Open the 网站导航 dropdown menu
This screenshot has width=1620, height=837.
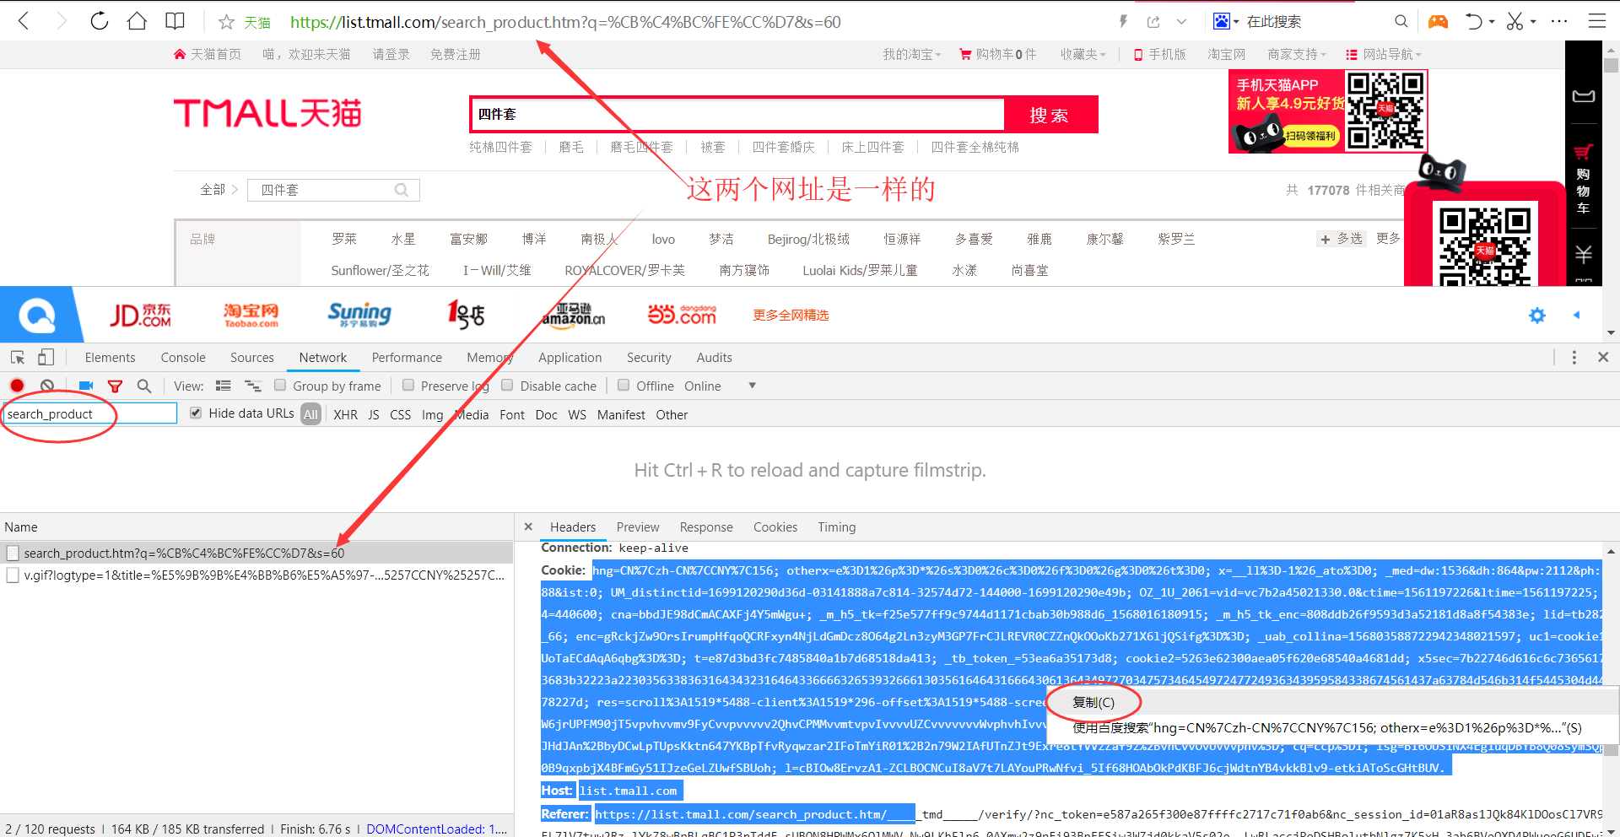[x=1387, y=54]
